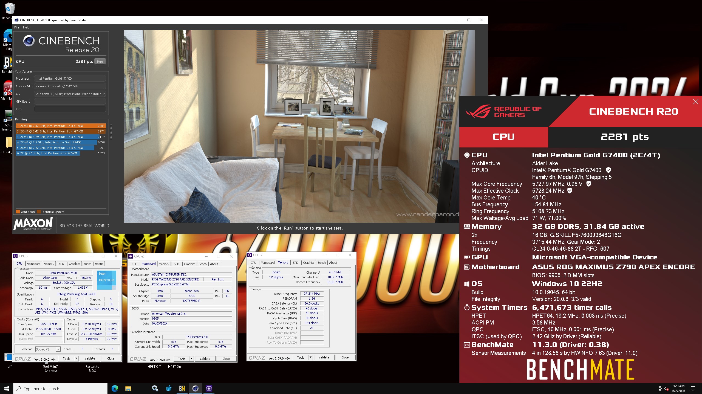Click the Core Speed value 5727.04 MHz in CPU-Z
This screenshot has width=702, height=394.
point(49,324)
